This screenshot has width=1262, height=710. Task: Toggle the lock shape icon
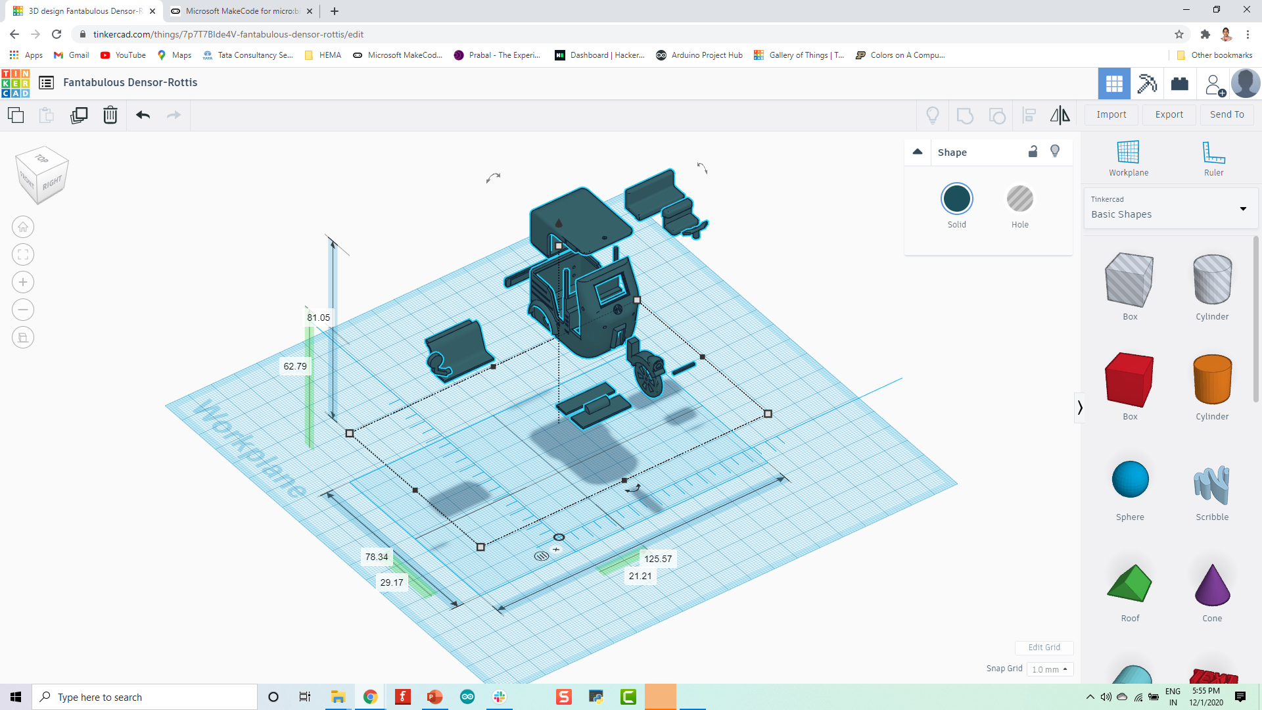point(1033,151)
